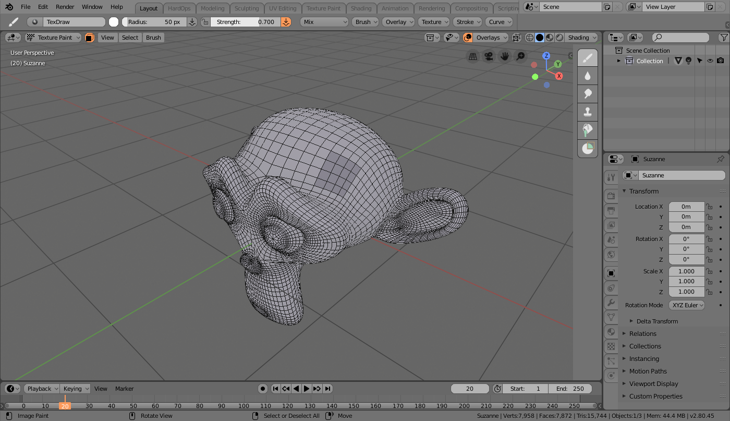730x421 pixels.
Task: Toggle X-ray display in the viewport header
Action: [x=516, y=38]
